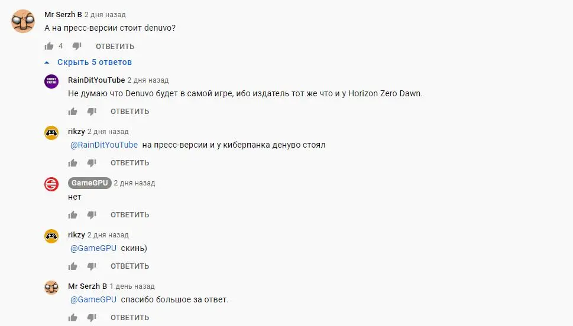Open the GameGPU red channel avatar
The height and width of the screenshot is (326, 573).
51,184
